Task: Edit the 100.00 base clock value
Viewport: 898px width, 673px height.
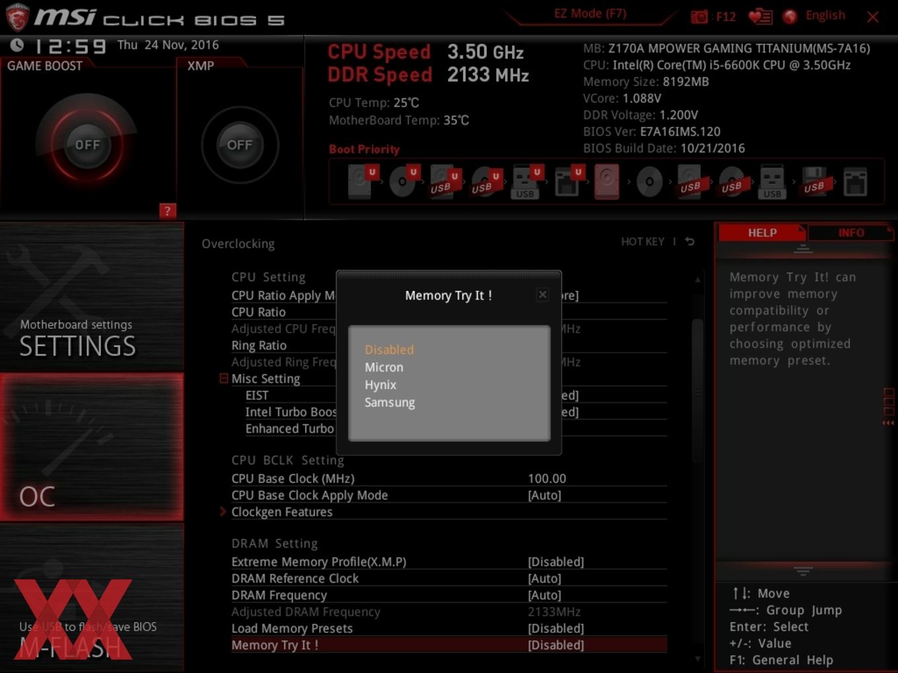Action: [547, 478]
